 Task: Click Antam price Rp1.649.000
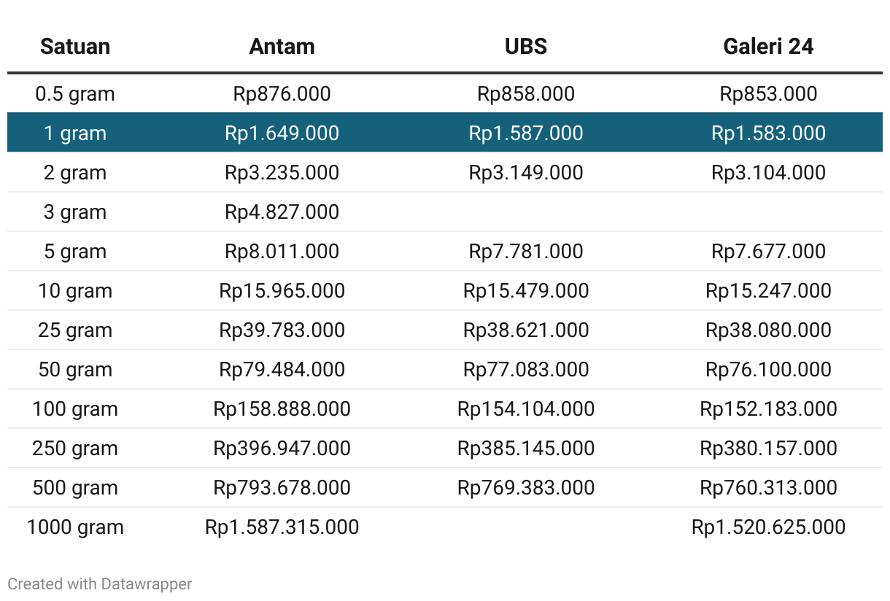(x=282, y=133)
